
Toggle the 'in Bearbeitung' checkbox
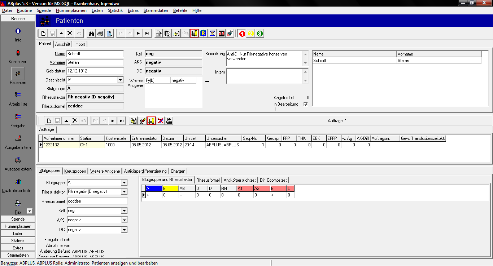click(x=306, y=104)
